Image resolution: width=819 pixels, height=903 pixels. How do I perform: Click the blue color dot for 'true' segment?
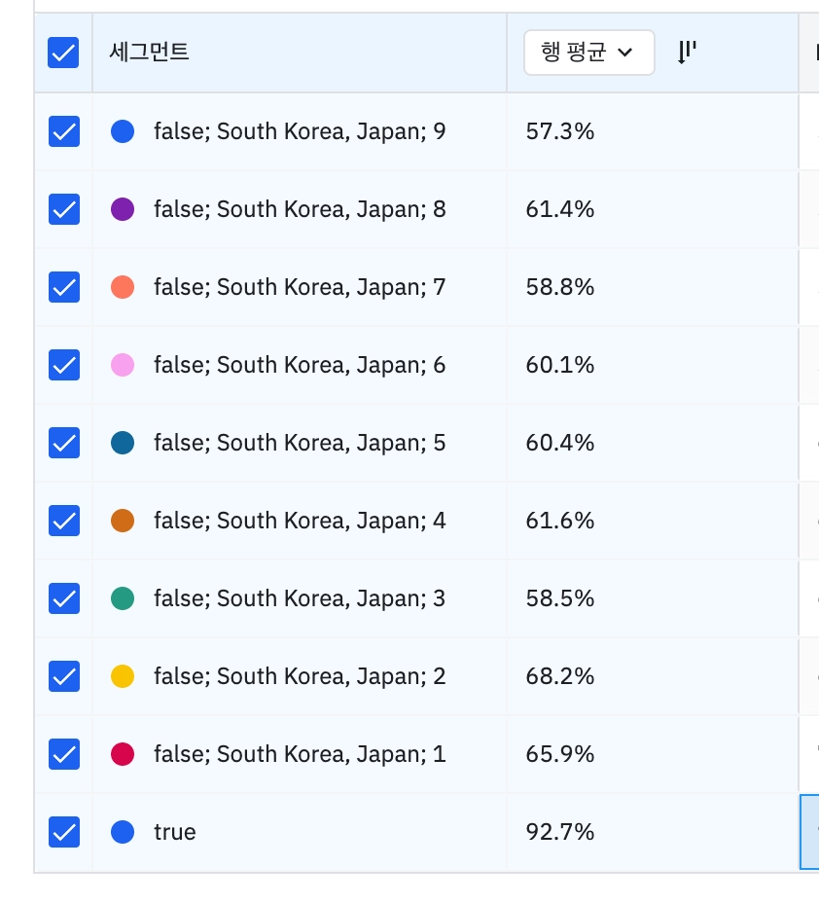point(123,832)
